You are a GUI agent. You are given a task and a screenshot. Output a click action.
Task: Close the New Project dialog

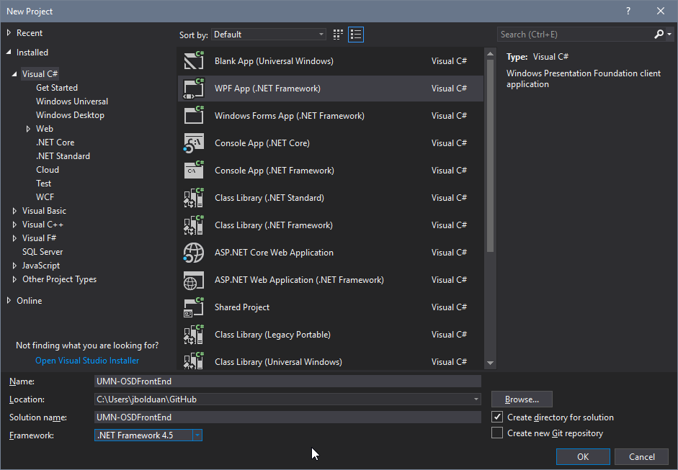pyautogui.click(x=661, y=12)
